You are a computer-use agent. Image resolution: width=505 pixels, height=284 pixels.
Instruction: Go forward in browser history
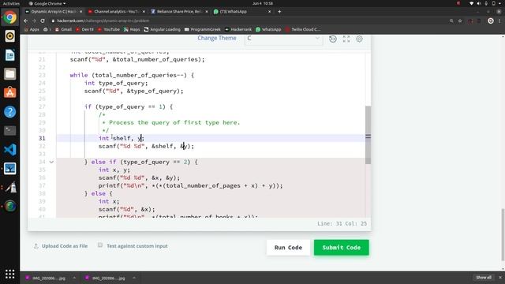coord(34,21)
